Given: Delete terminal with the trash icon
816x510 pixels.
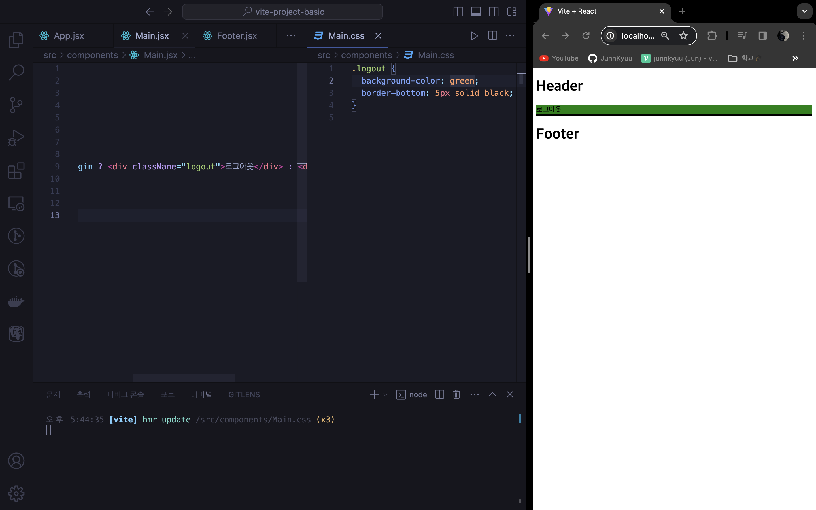Looking at the screenshot, I should pyautogui.click(x=456, y=394).
